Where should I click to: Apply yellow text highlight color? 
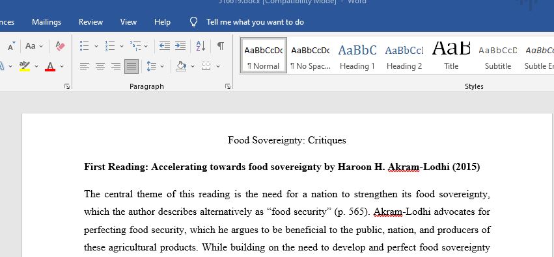pos(24,66)
